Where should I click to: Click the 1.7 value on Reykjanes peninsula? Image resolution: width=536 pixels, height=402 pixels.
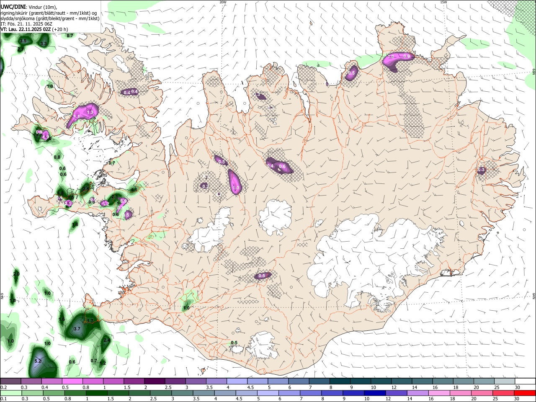(x=90, y=321)
